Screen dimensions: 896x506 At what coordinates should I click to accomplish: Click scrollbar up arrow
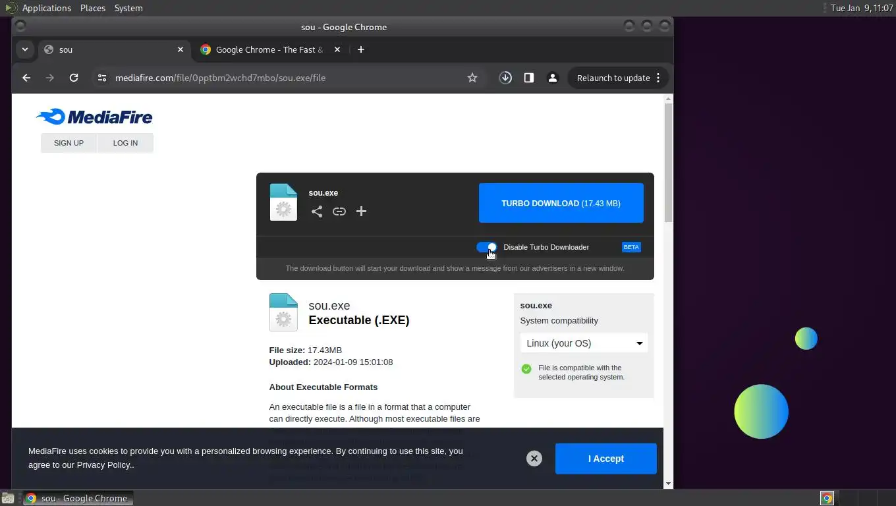(669, 99)
